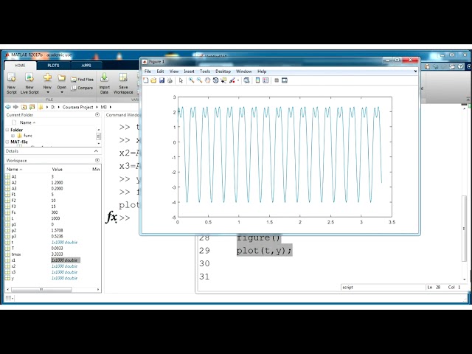This screenshot has height=354, width=472.
Task: Click Open File icon in Figure toolbar
Action: point(153,80)
